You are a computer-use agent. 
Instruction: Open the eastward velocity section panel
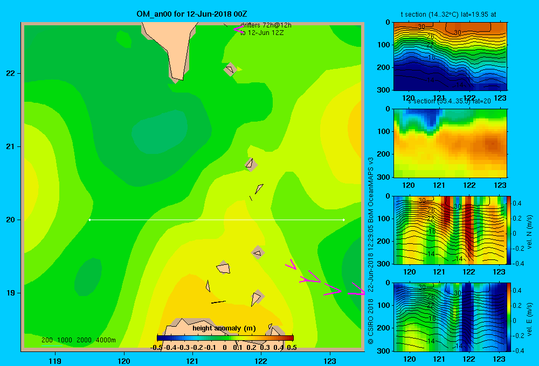(450, 317)
